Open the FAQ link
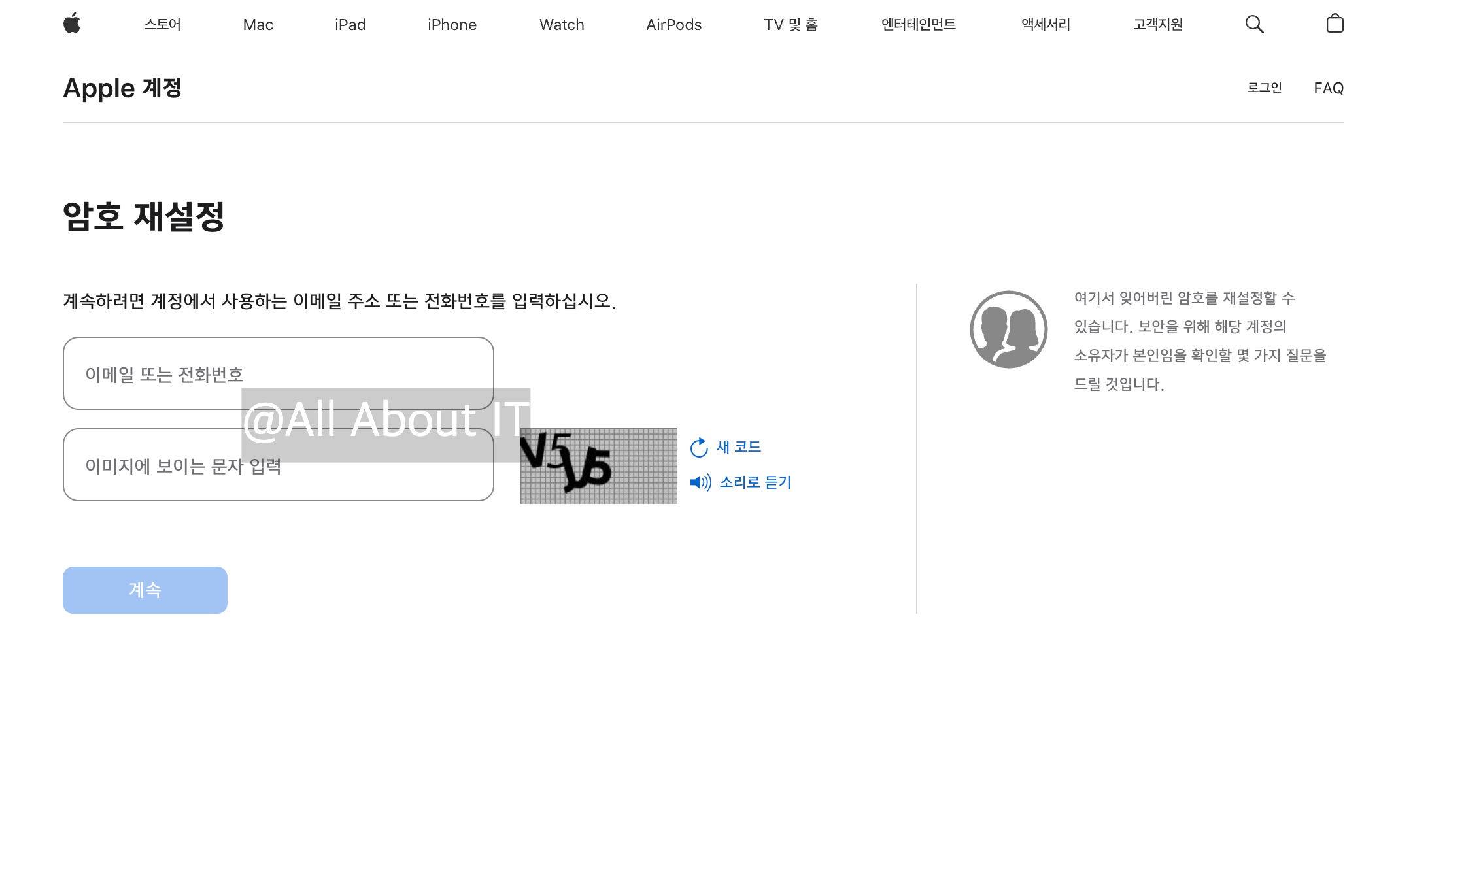The width and height of the screenshot is (1462, 889). point(1328,88)
